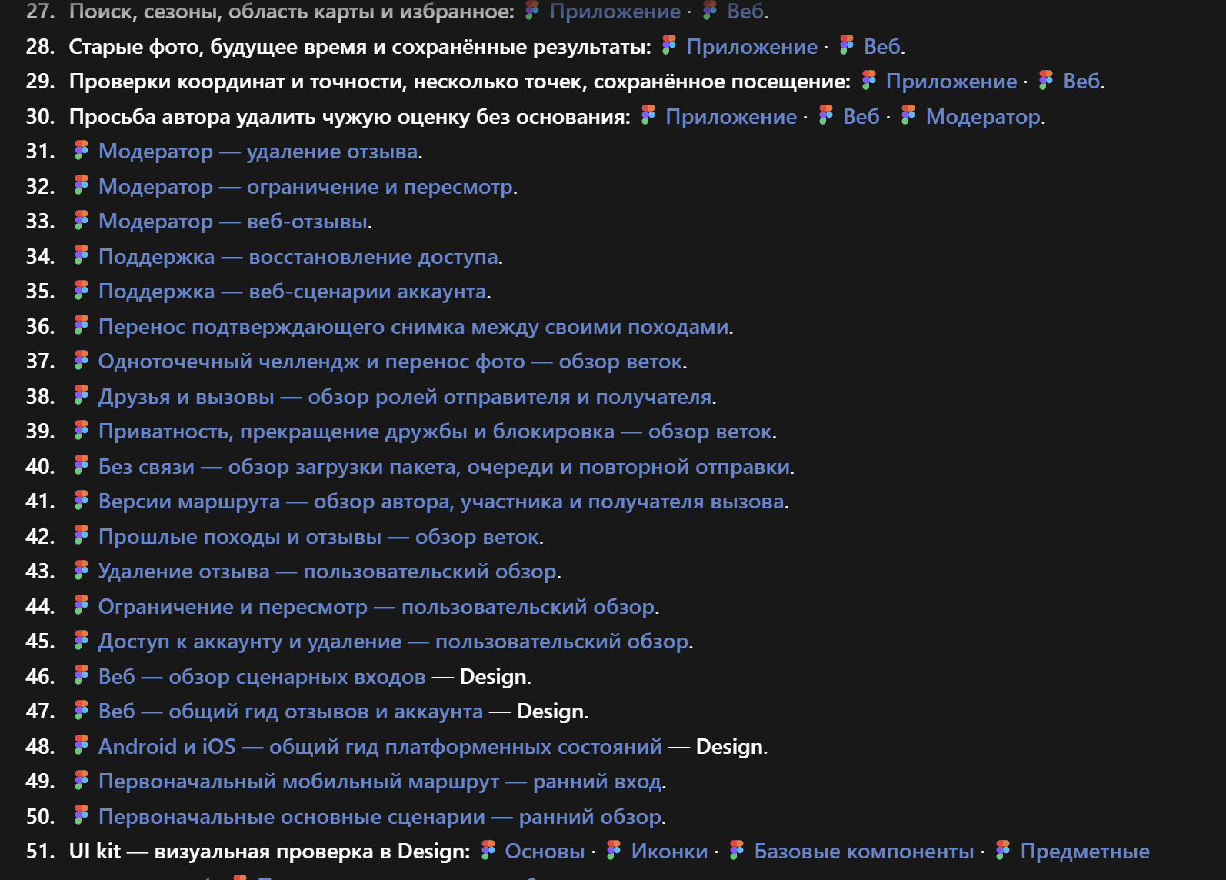
Task: Open Android и iOS общий гид link
Action: pos(380,747)
